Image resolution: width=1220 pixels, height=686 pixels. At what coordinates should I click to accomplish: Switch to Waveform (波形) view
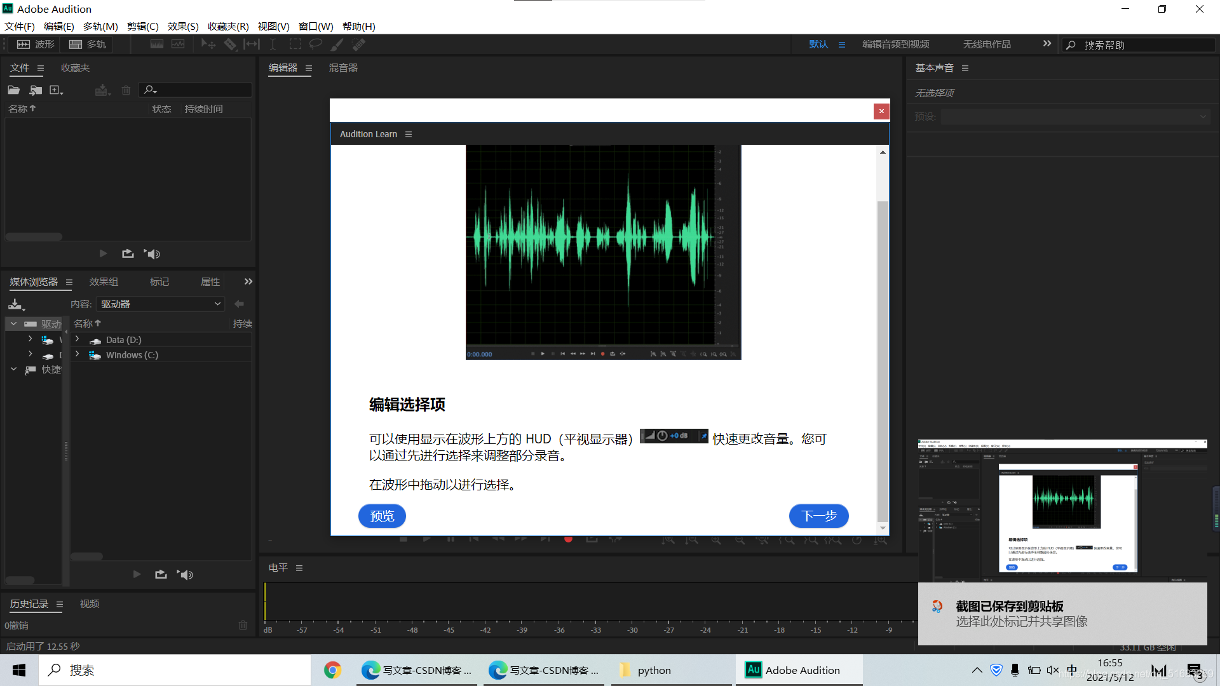pos(36,44)
